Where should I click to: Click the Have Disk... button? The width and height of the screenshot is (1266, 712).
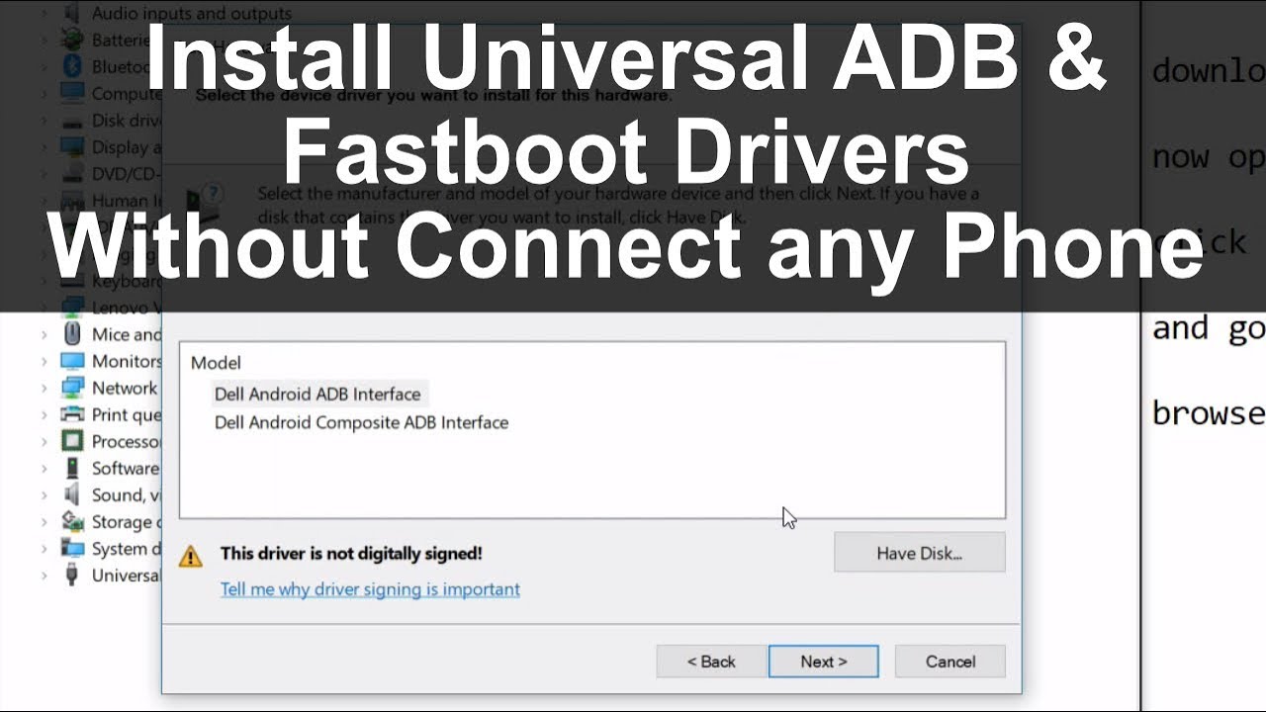pyautogui.click(x=919, y=553)
